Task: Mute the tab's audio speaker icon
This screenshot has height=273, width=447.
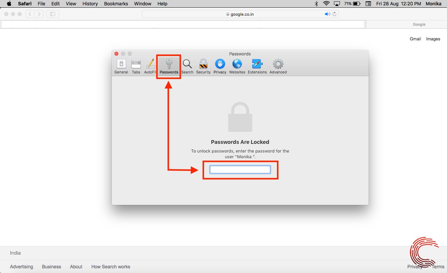Action: [x=327, y=14]
